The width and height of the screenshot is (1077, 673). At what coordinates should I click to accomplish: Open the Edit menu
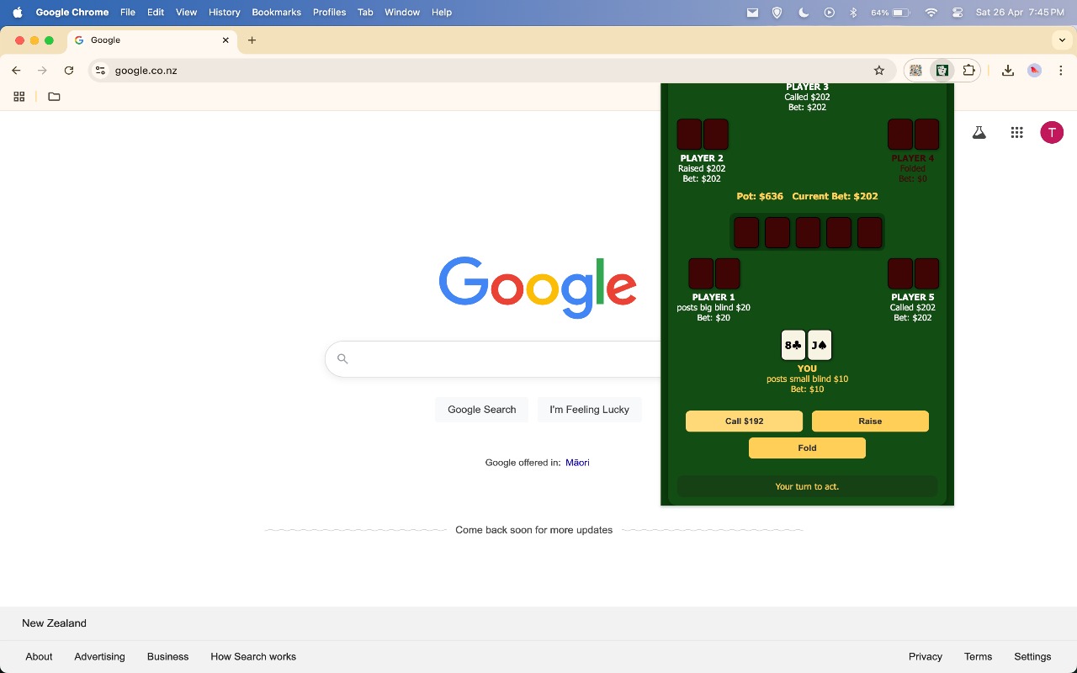click(x=156, y=13)
